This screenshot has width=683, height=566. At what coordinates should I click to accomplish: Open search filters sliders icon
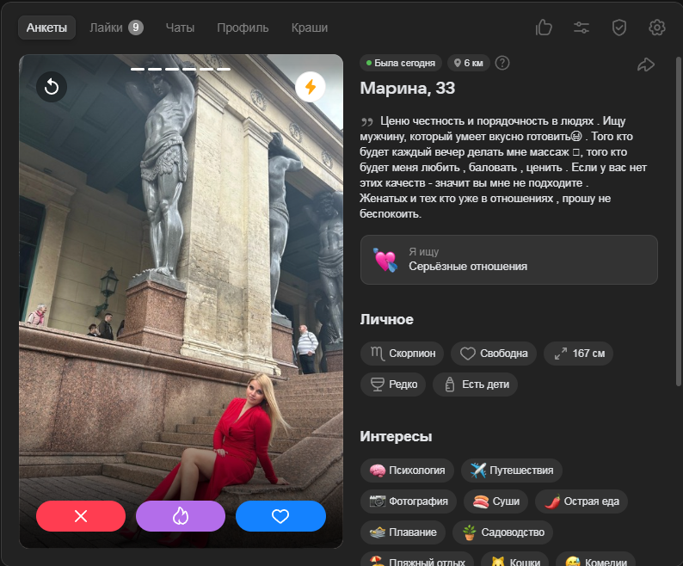coord(581,28)
